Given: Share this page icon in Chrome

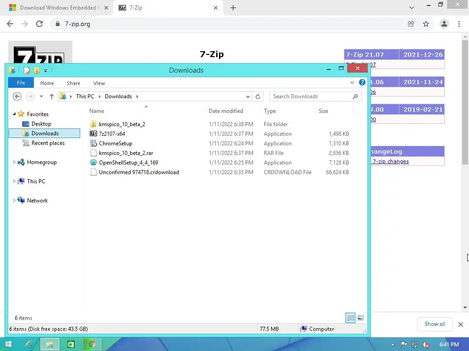Looking at the screenshot, I should tap(411, 24).
